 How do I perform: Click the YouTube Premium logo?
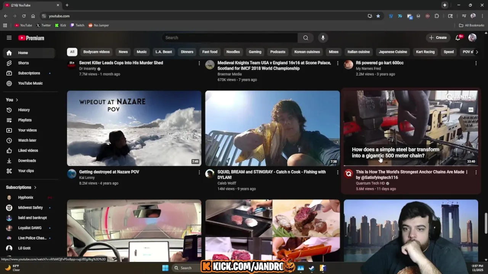coord(31,38)
